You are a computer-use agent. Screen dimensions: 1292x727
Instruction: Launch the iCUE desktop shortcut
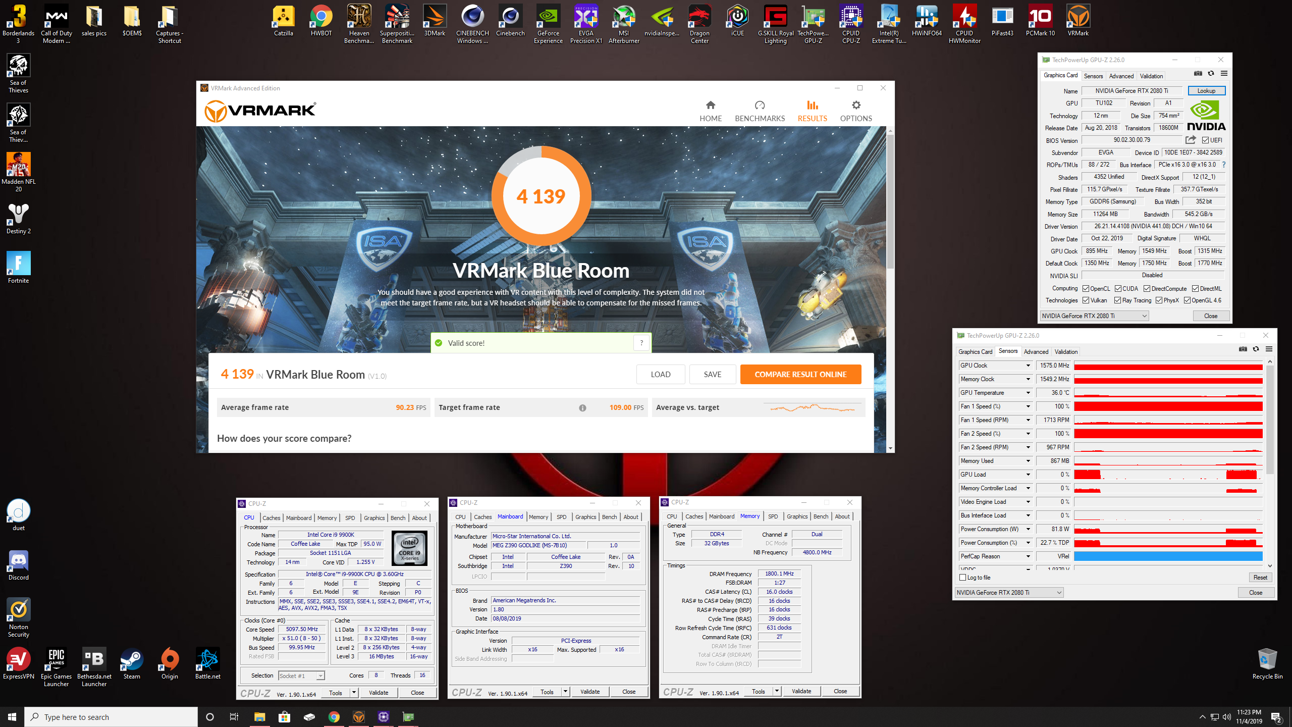coord(737,21)
